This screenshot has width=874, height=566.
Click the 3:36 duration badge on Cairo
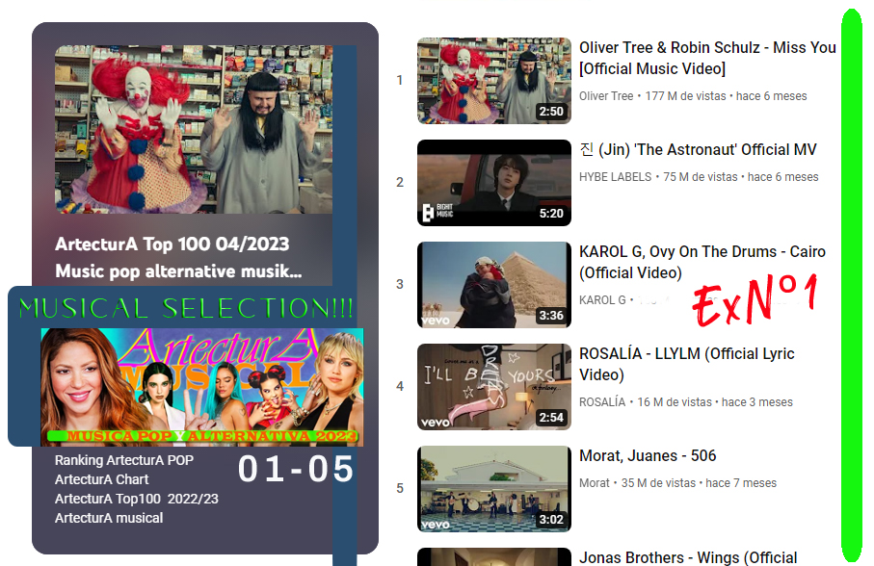[551, 316]
